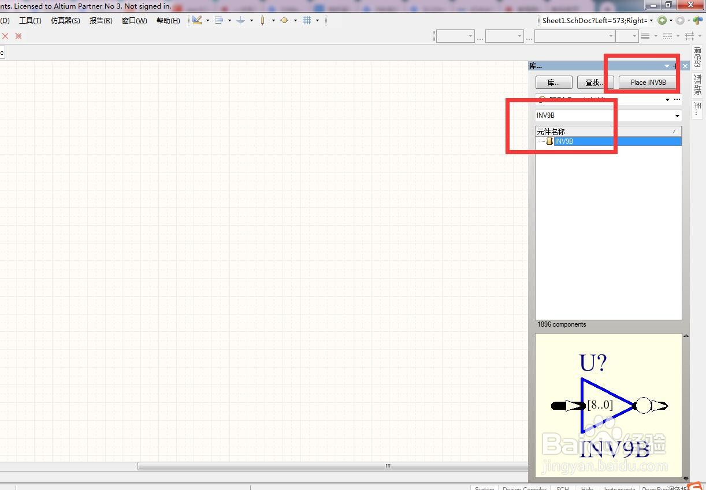This screenshot has height=490, width=706.
Task: Click the double red X clear-all icon
Action: pyautogui.click(x=18, y=36)
